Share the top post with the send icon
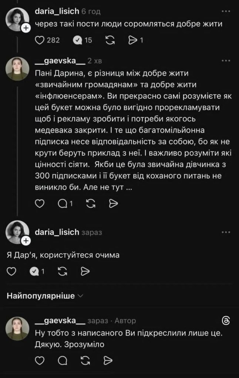The height and width of the screenshot is (378, 239). (x=132, y=40)
